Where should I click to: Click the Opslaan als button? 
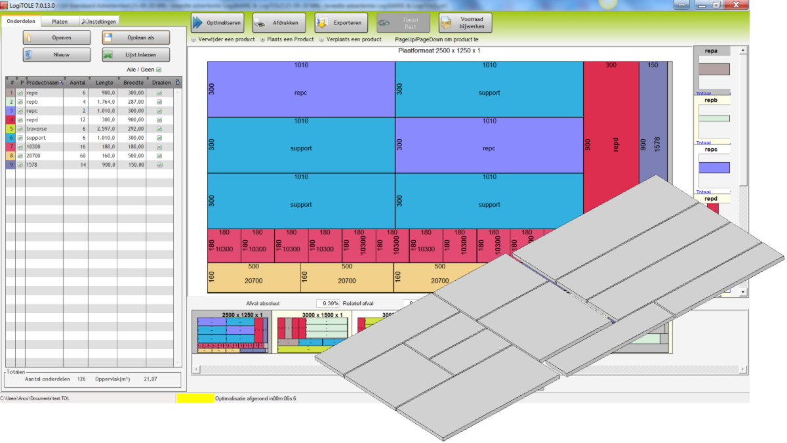pos(134,37)
